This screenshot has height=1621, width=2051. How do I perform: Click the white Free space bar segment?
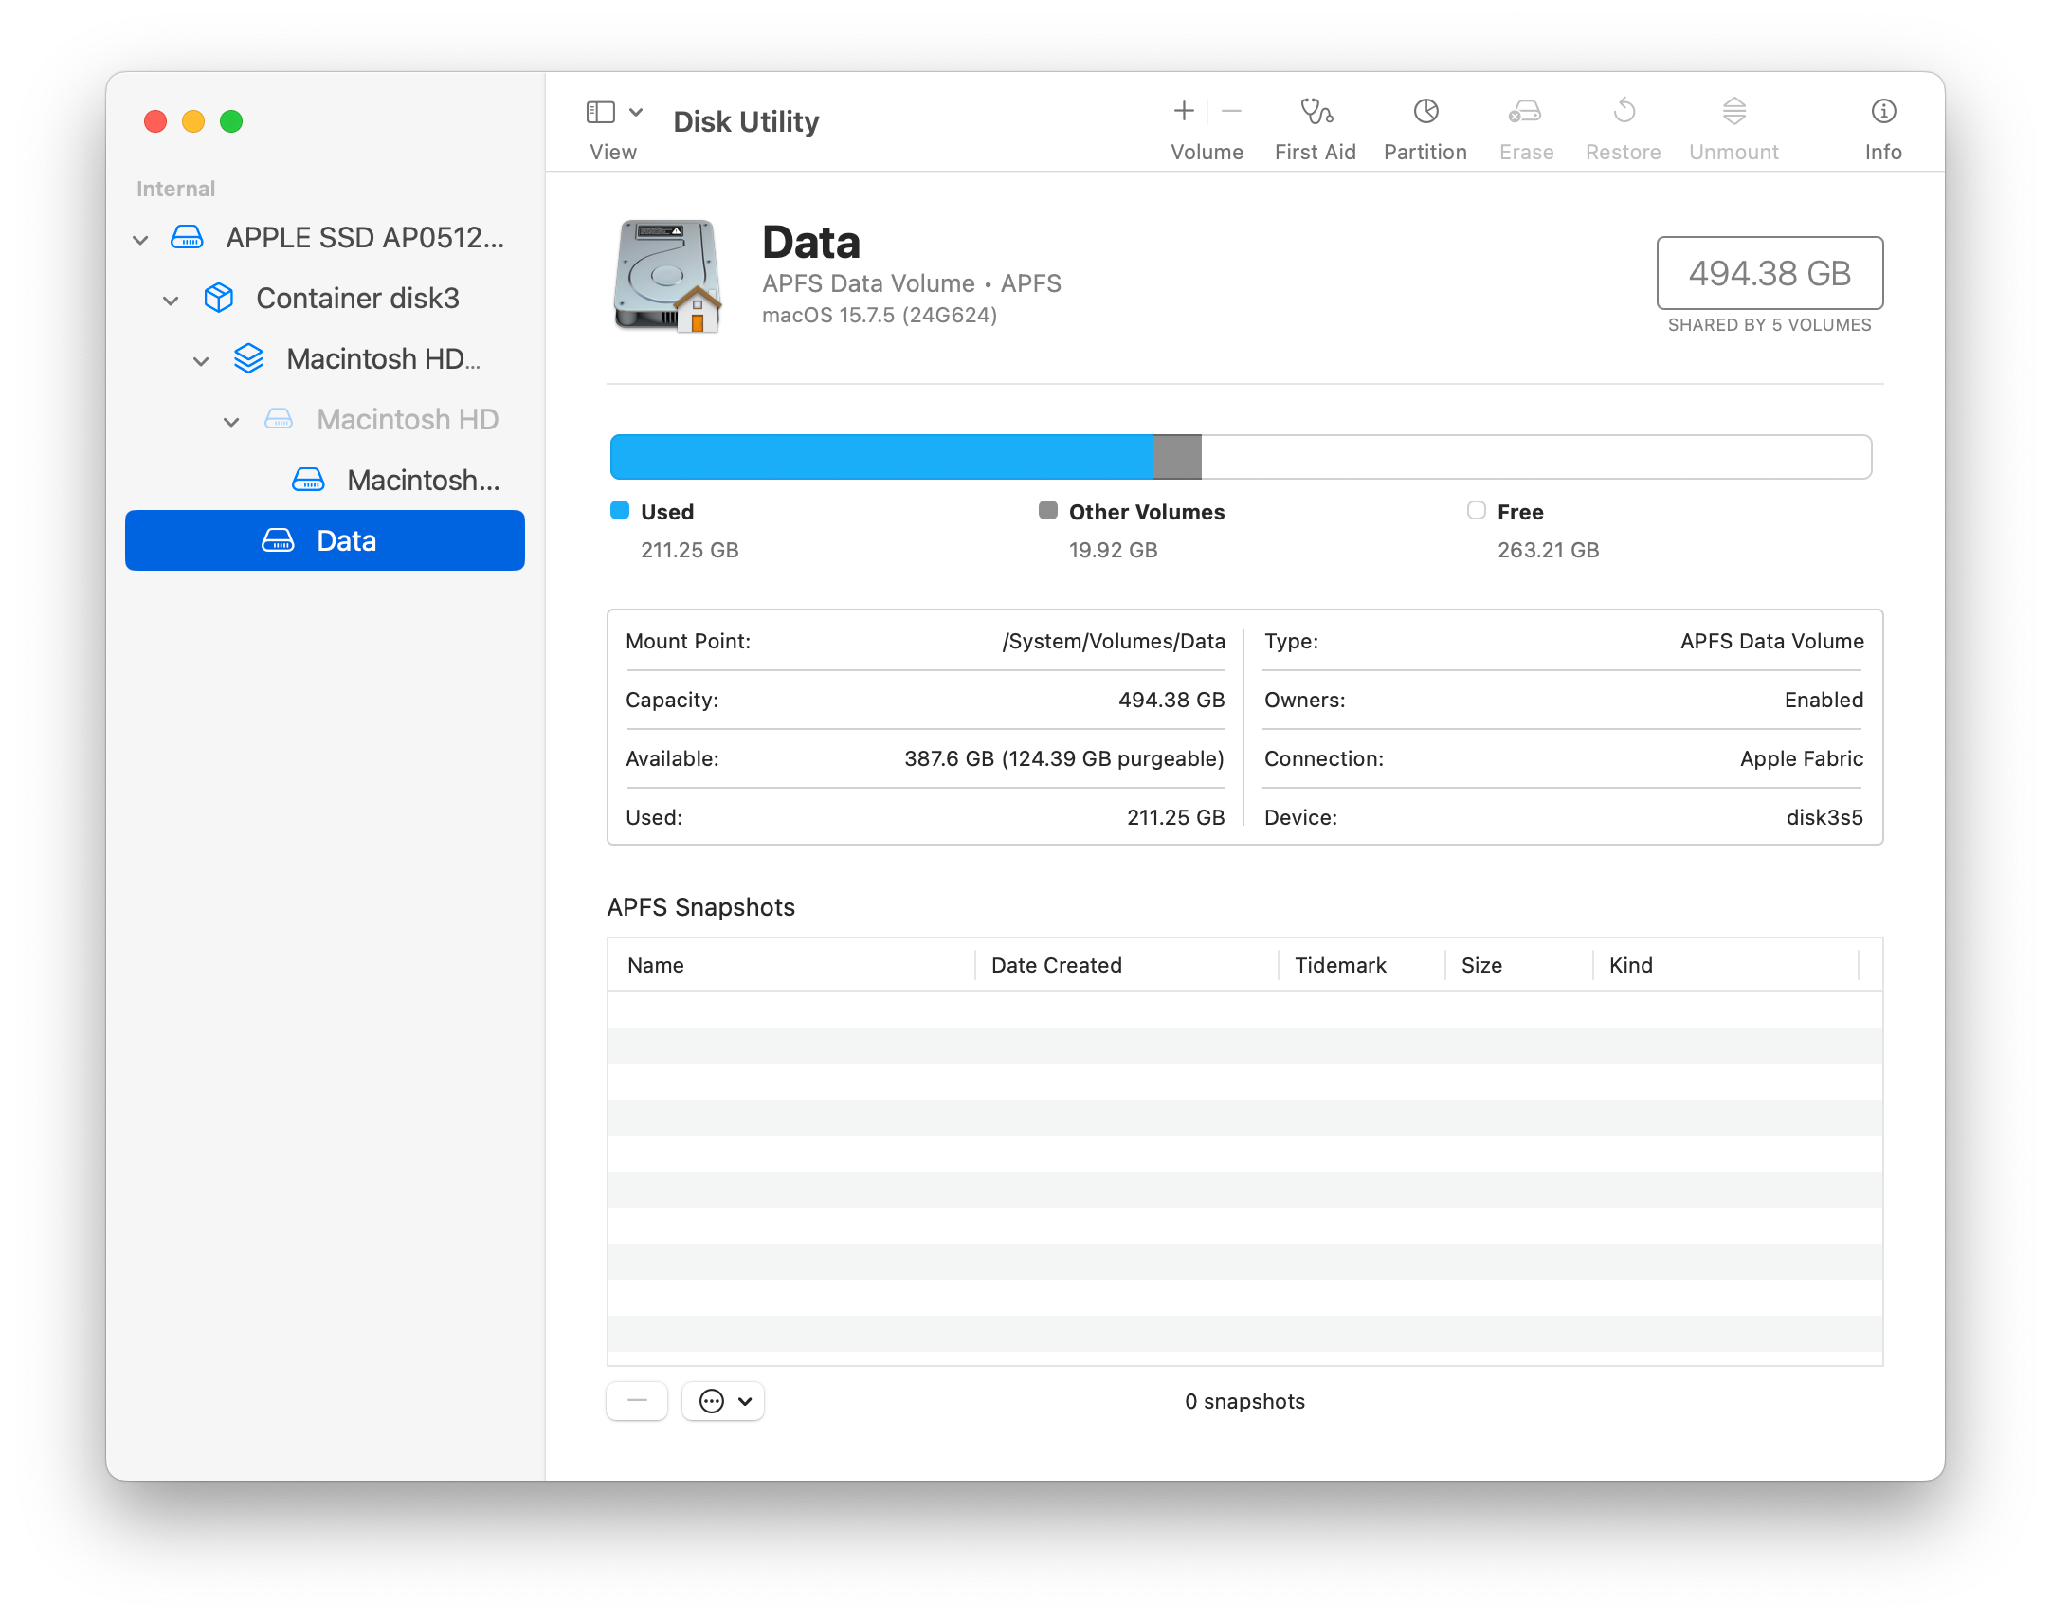tap(1535, 458)
